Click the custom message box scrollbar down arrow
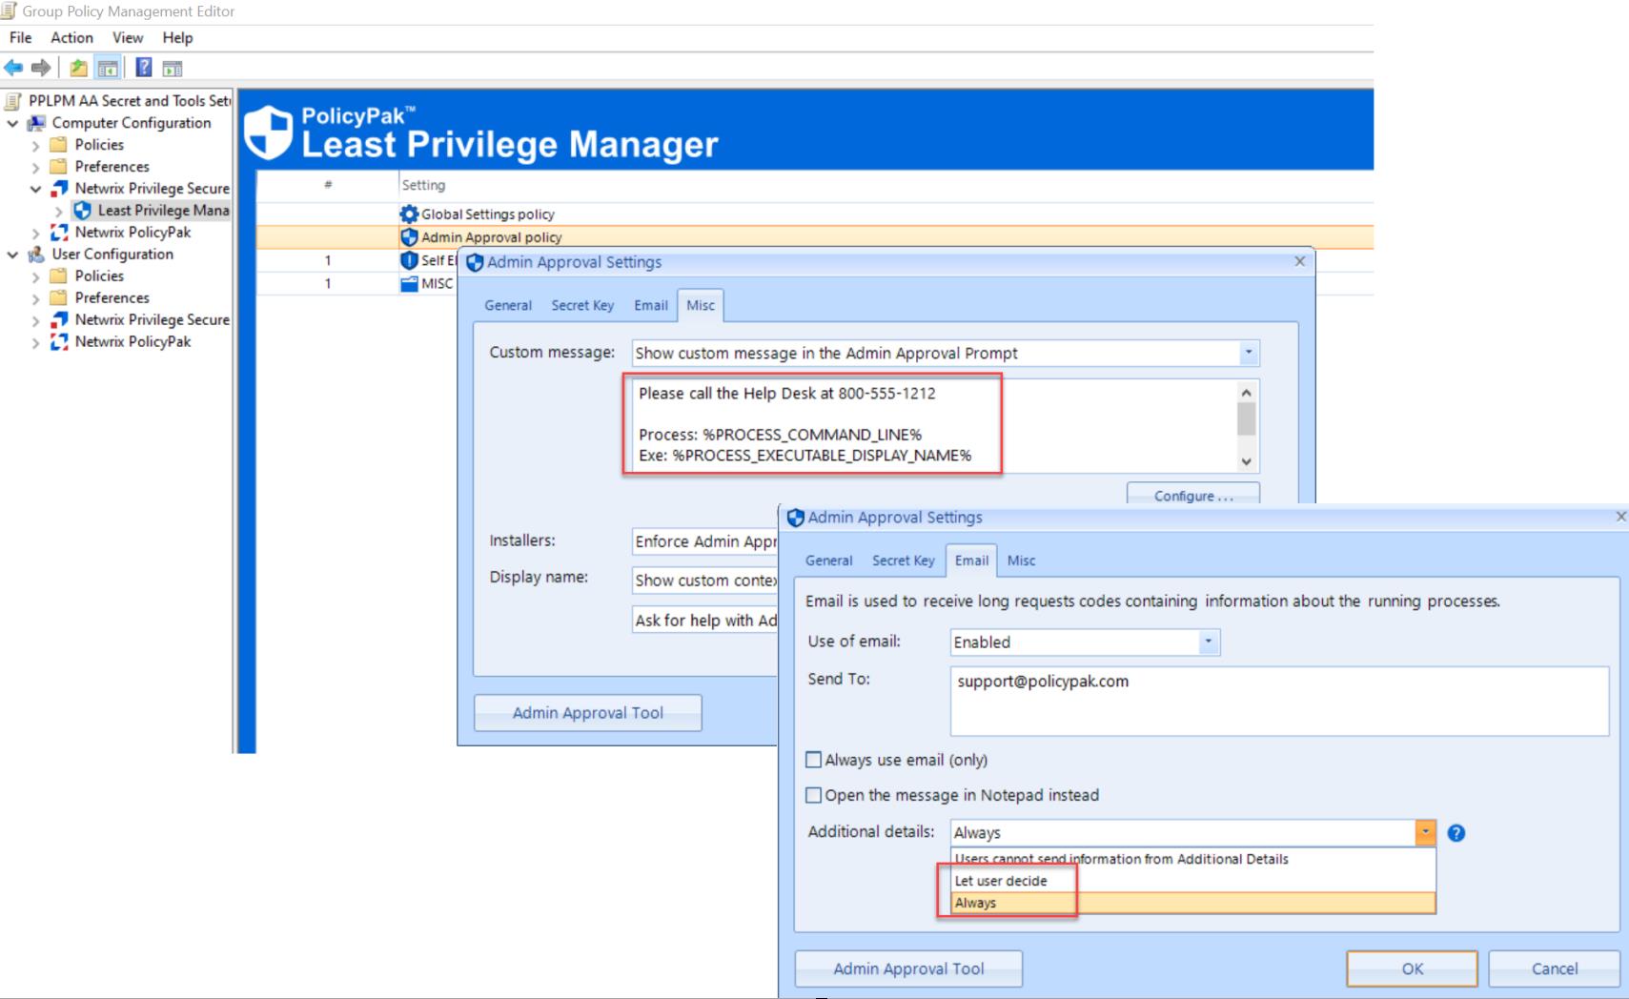The image size is (1629, 999). [x=1246, y=461]
